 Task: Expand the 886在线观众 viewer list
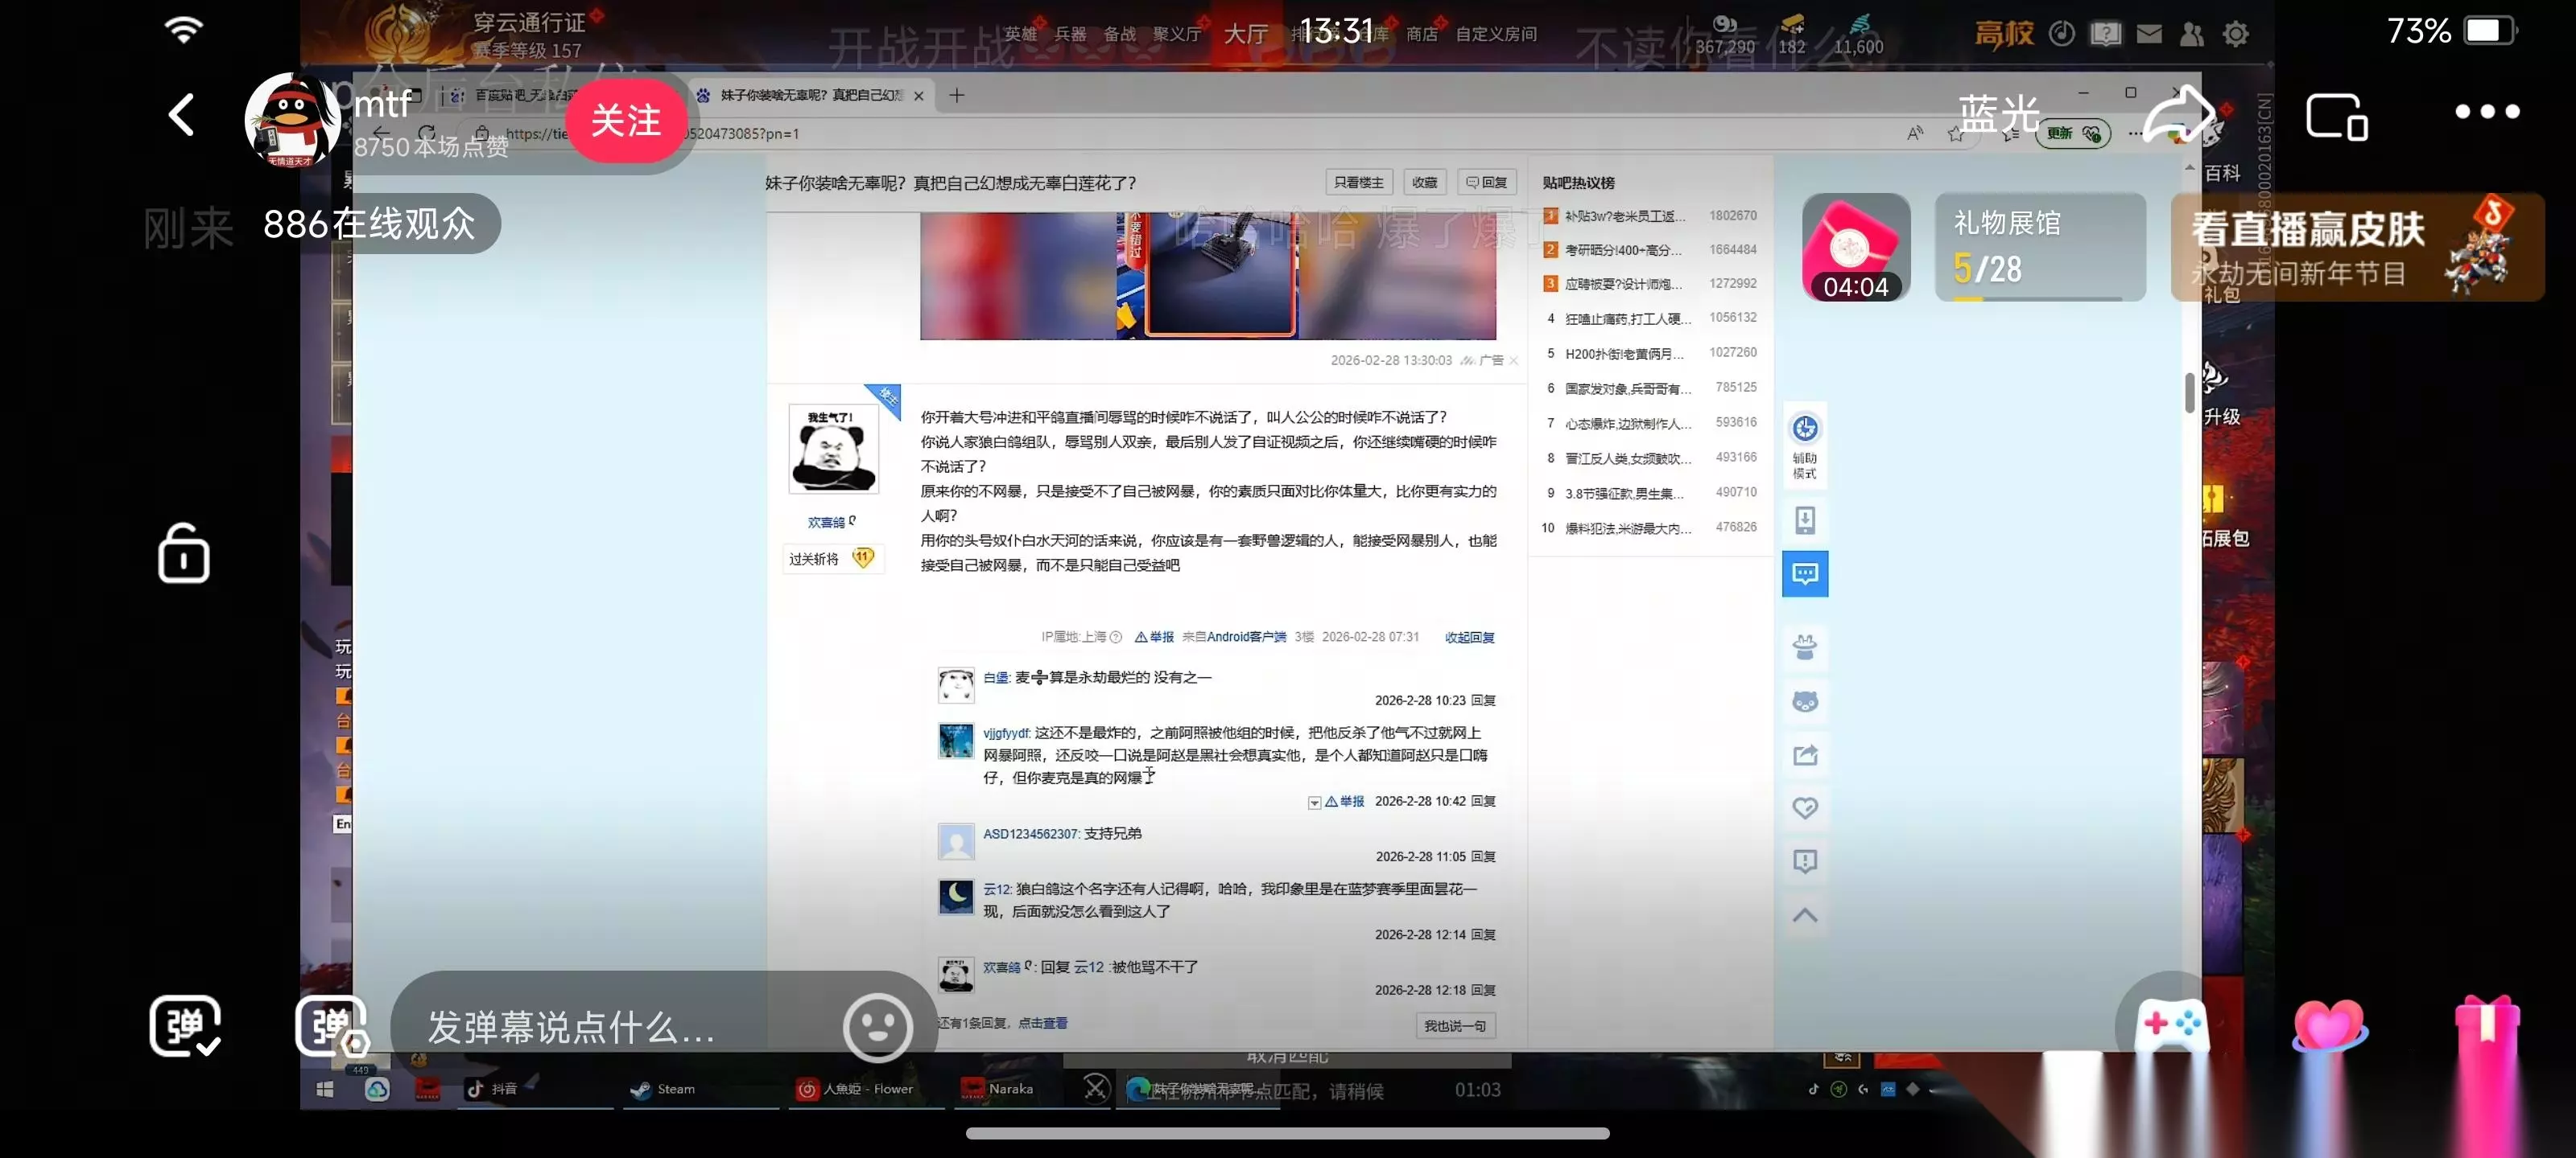tap(370, 224)
